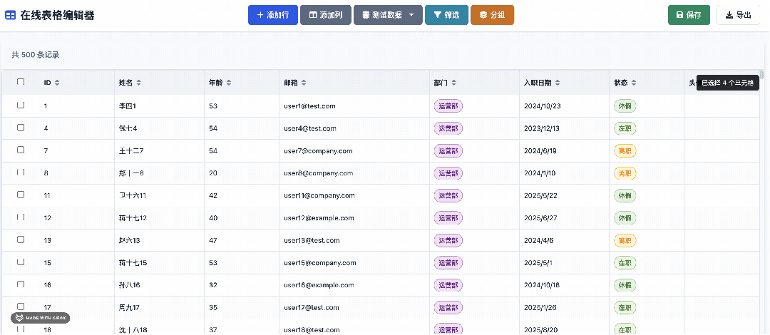
Task: Save the table with 保存
Action: tap(689, 15)
